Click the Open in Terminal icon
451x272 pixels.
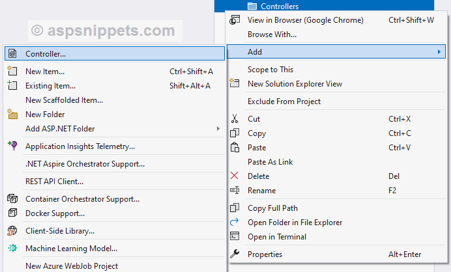pos(235,236)
